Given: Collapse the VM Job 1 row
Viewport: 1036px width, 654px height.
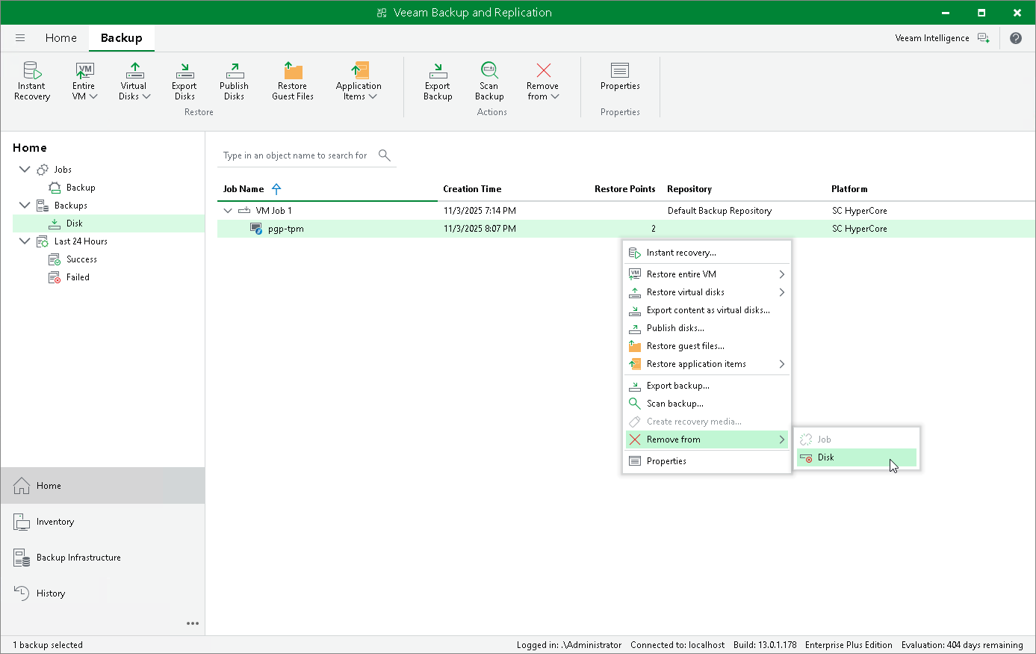Looking at the screenshot, I should click(228, 211).
